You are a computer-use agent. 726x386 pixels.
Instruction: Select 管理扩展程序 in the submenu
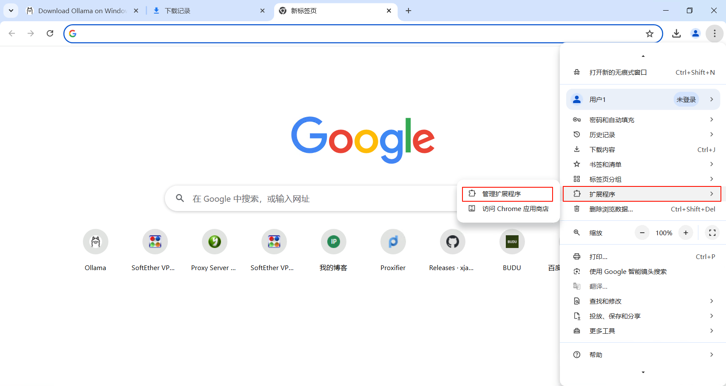(x=507, y=194)
